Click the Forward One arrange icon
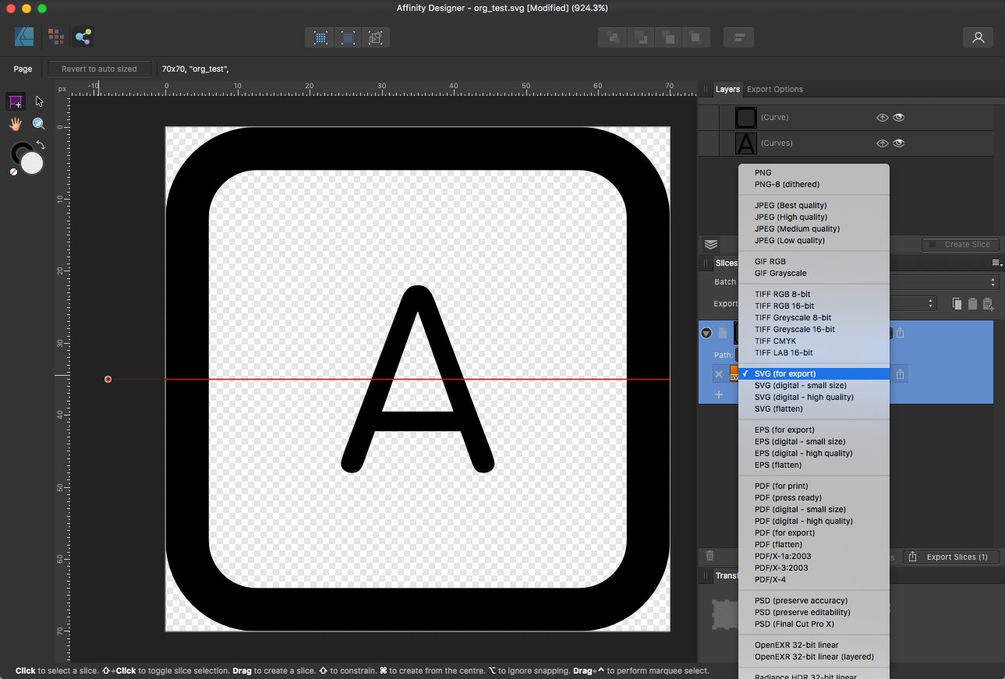1005x679 pixels. 668,37
